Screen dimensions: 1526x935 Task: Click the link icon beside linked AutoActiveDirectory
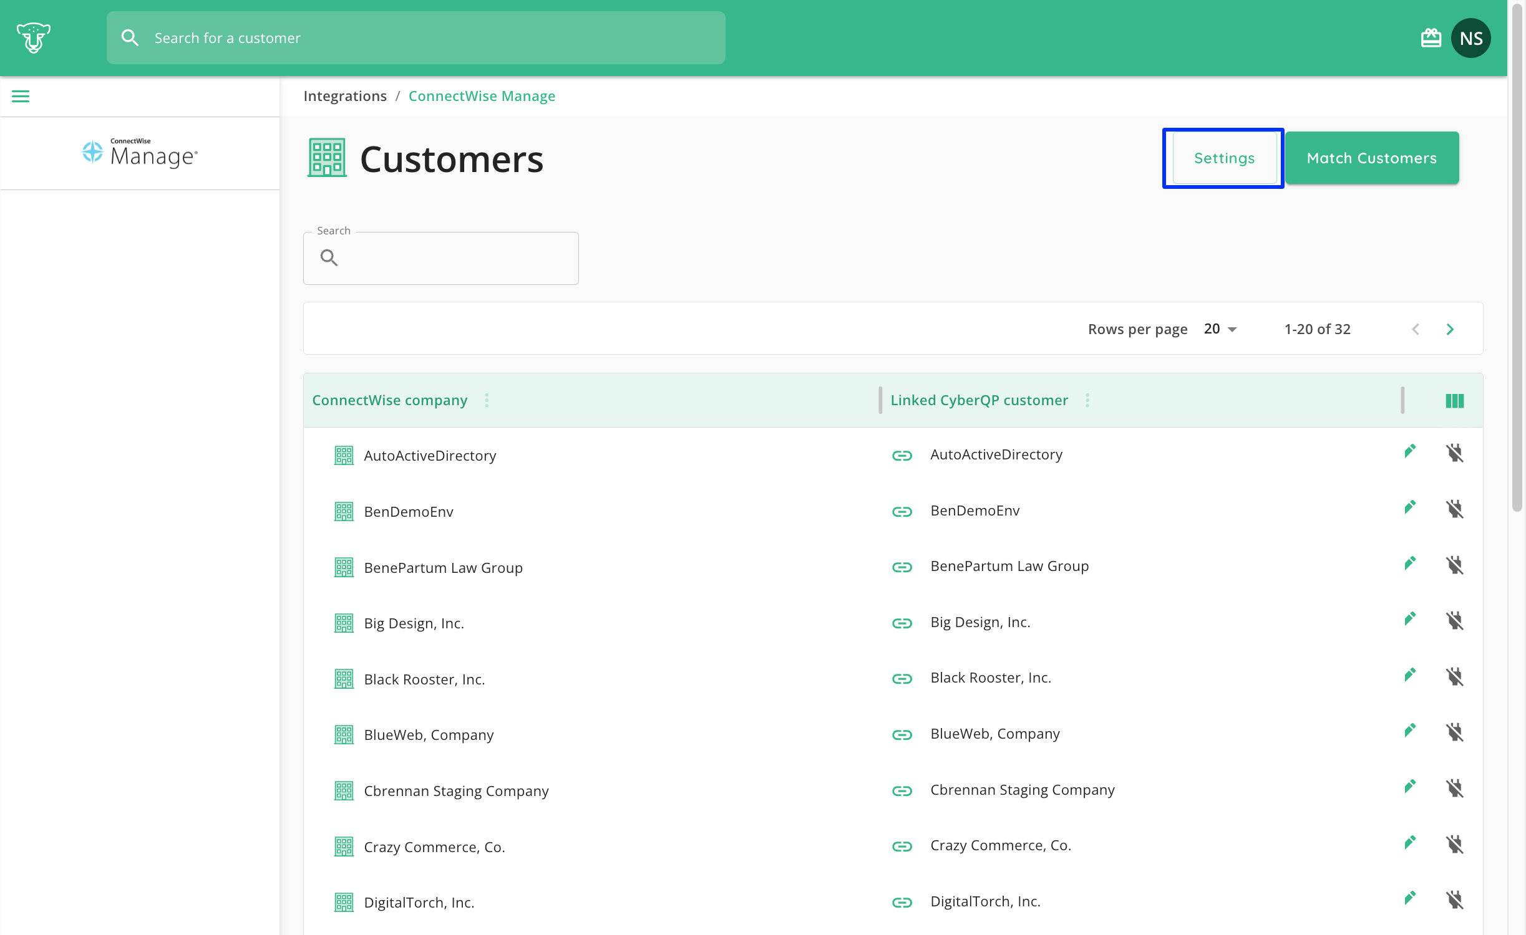pos(902,456)
